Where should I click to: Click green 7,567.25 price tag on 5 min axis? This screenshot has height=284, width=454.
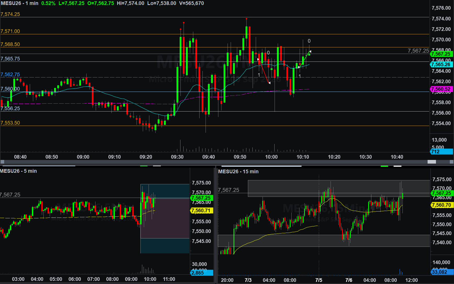pos(202,198)
